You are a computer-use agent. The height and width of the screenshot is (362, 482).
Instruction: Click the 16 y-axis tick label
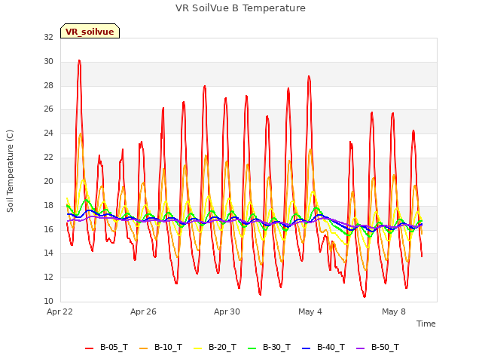[48, 229]
